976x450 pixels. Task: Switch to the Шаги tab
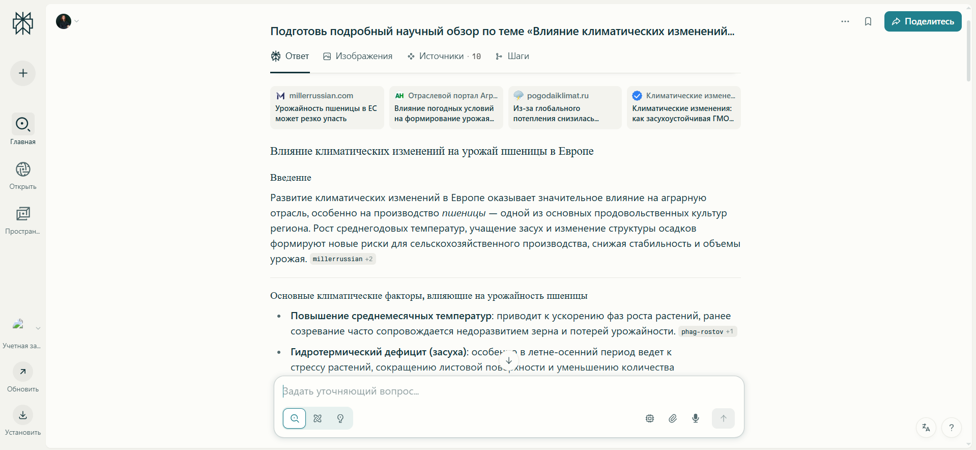point(512,56)
